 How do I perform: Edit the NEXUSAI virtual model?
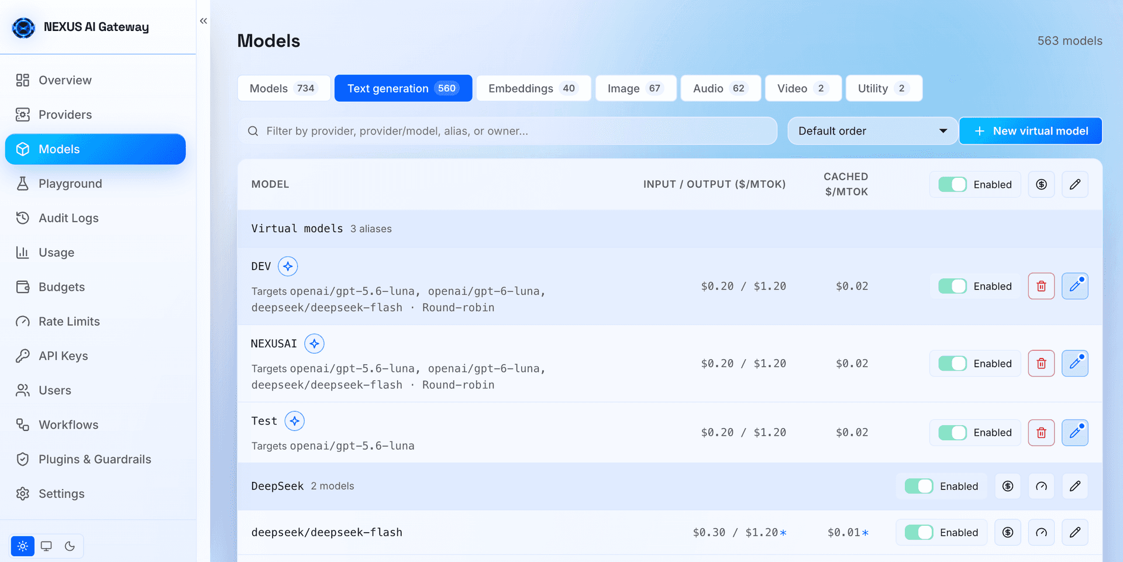1075,363
